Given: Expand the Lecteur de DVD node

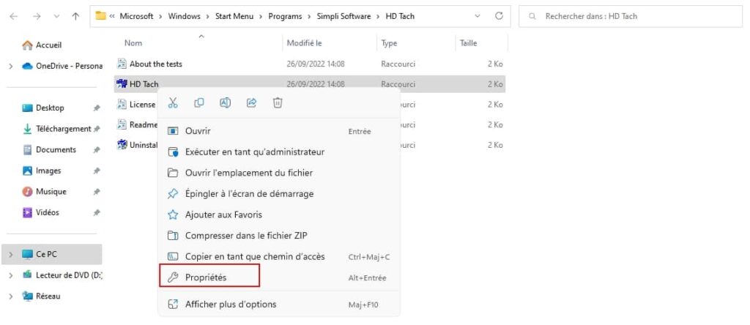Looking at the screenshot, I should (11, 275).
